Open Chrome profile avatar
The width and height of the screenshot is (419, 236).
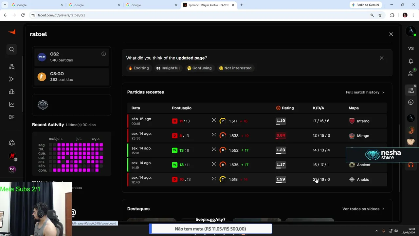[x=405, y=15]
